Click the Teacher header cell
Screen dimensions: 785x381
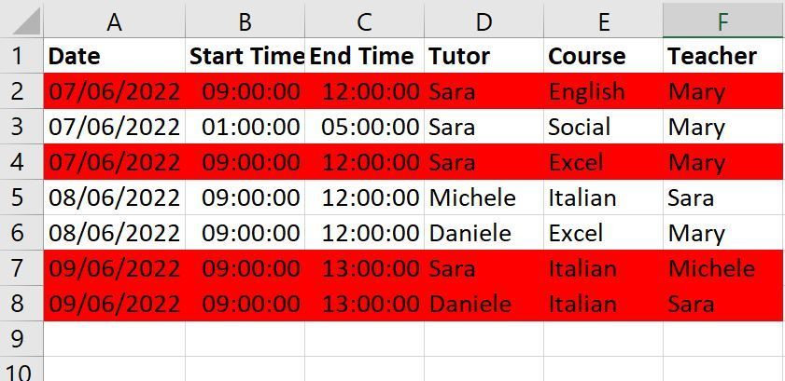(722, 56)
